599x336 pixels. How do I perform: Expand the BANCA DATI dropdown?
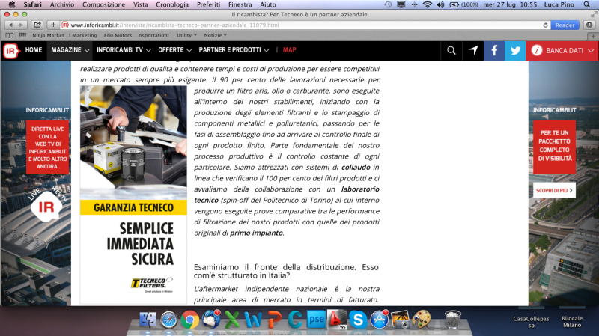[562, 50]
